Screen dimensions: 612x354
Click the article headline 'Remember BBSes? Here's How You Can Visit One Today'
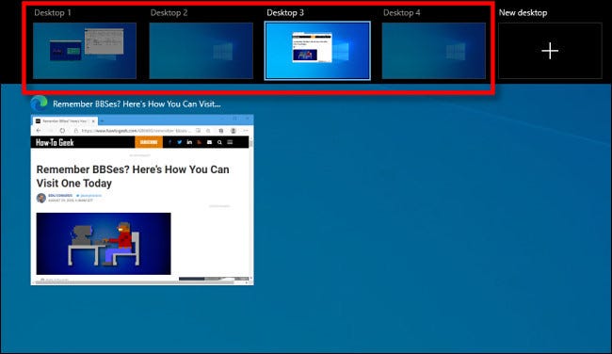(x=133, y=176)
